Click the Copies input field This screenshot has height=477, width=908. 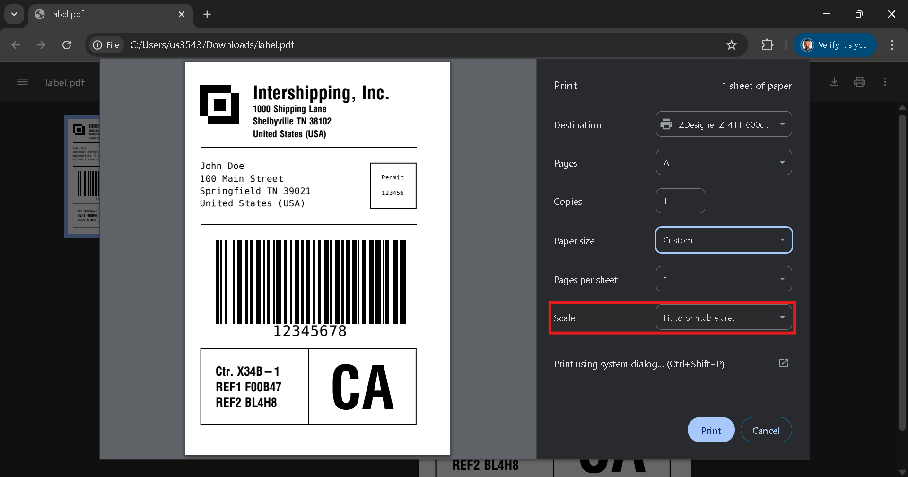tap(680, 201)
